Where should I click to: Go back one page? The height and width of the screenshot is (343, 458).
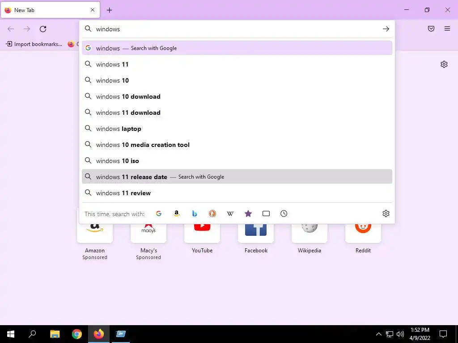(11, 29)
